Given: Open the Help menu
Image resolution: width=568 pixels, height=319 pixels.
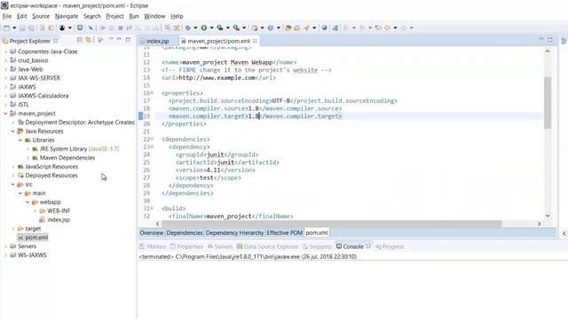Looking at the screenshot, I should (x=177, y=16).
